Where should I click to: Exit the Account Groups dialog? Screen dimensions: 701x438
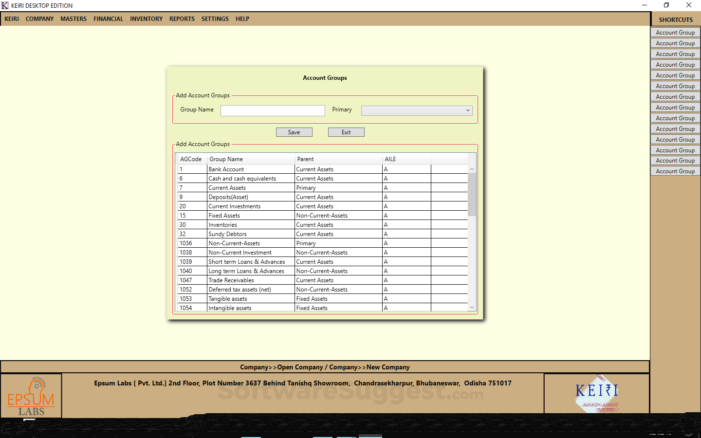(346, 132)
